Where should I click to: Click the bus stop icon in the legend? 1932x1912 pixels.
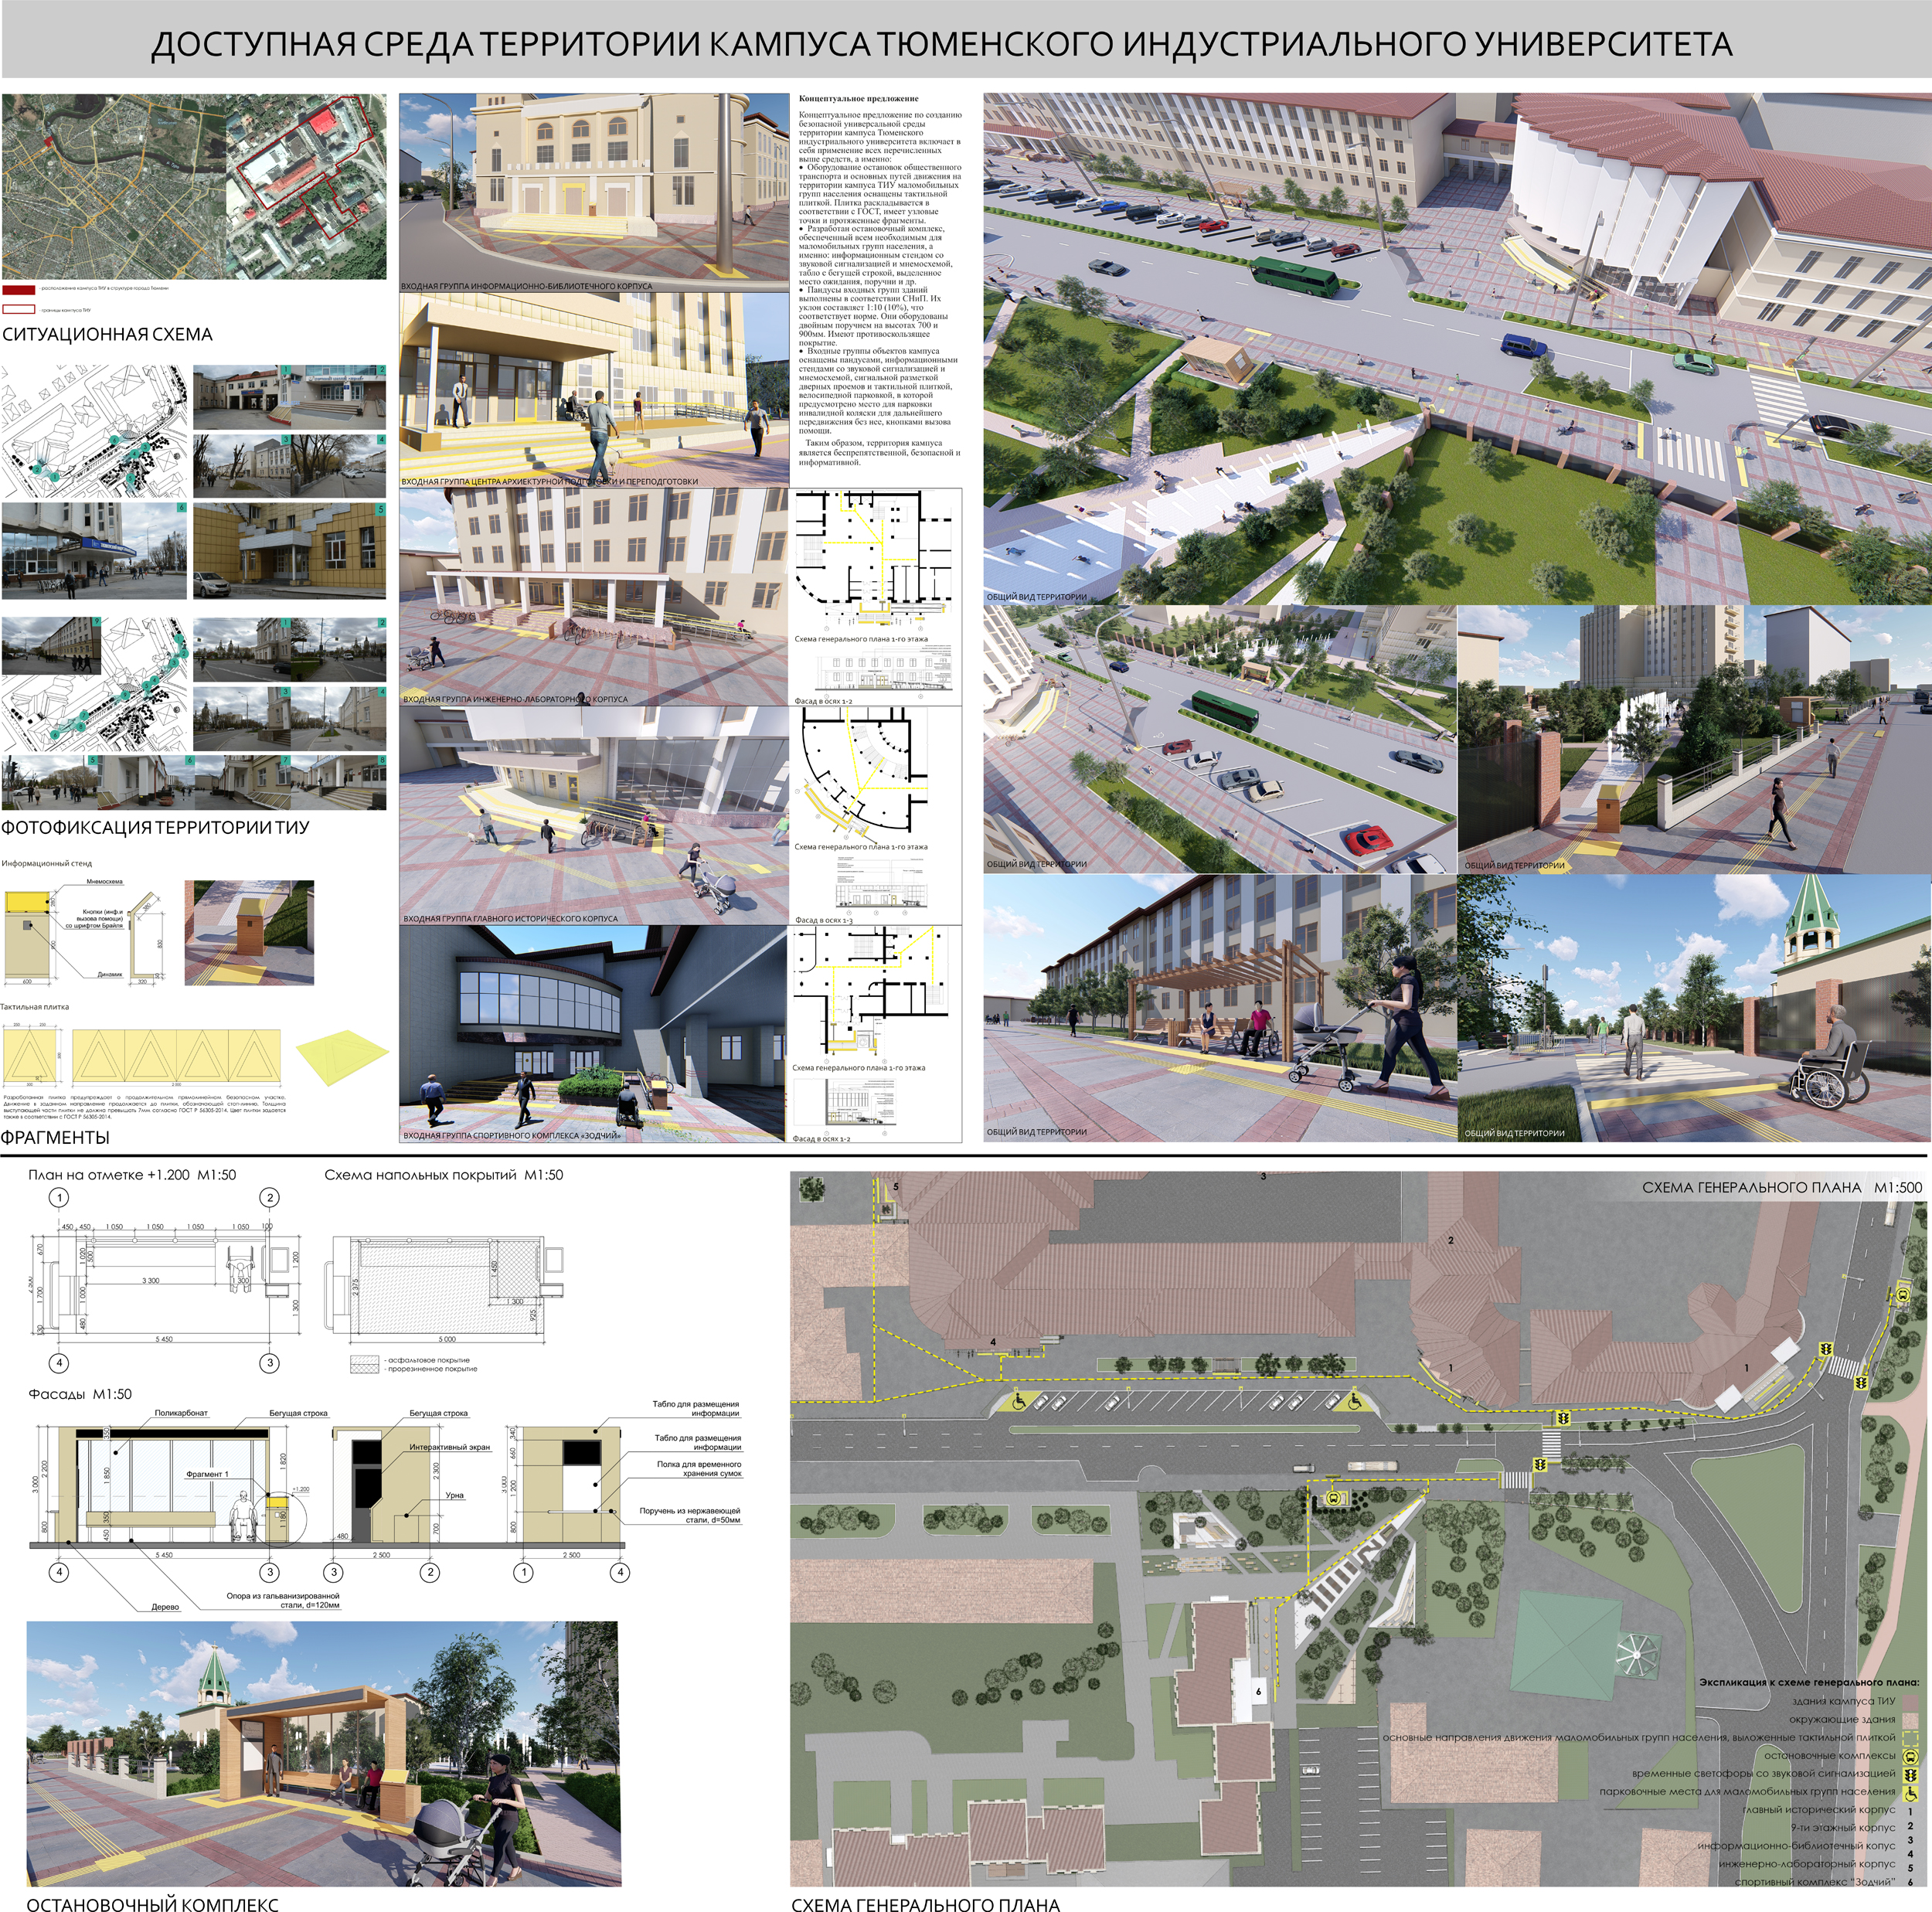1910,1757
